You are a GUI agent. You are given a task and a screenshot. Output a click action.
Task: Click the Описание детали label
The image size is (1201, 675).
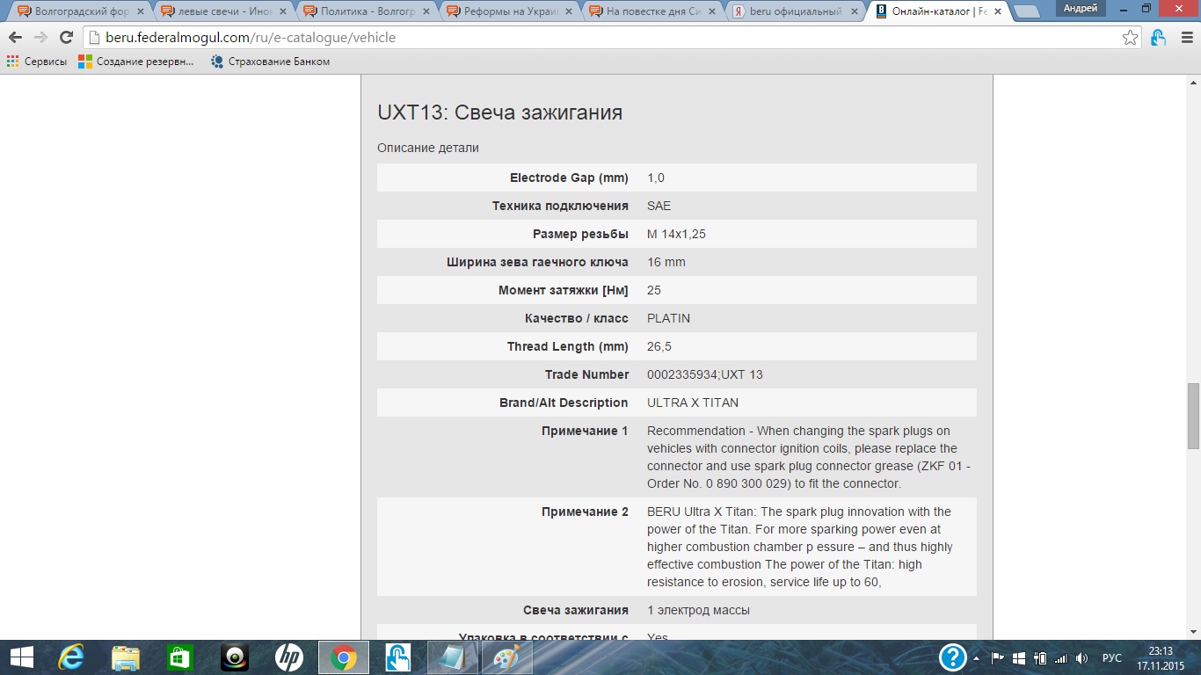click(428, 148)
